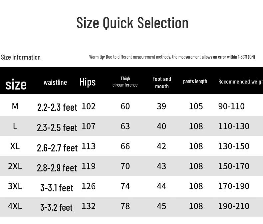Click the "Hips" column header

88,82
